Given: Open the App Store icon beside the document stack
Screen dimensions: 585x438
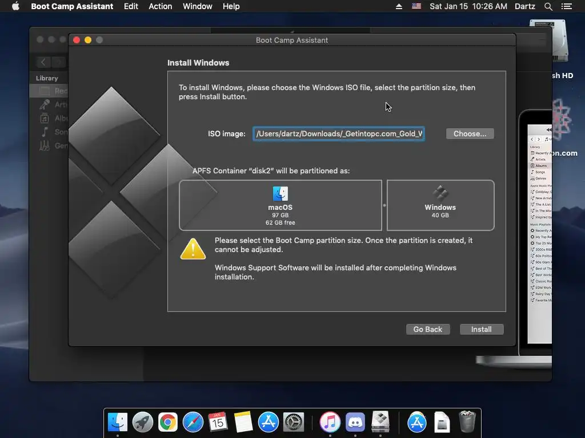Looking at the screenshot, I should [x=416, y=423].
